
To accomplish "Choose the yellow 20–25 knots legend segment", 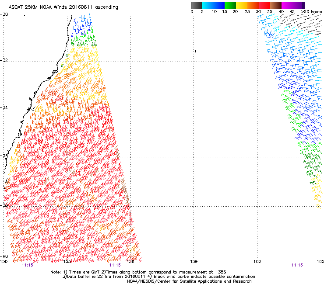I will pyautogui.click(x=242, y=5).
